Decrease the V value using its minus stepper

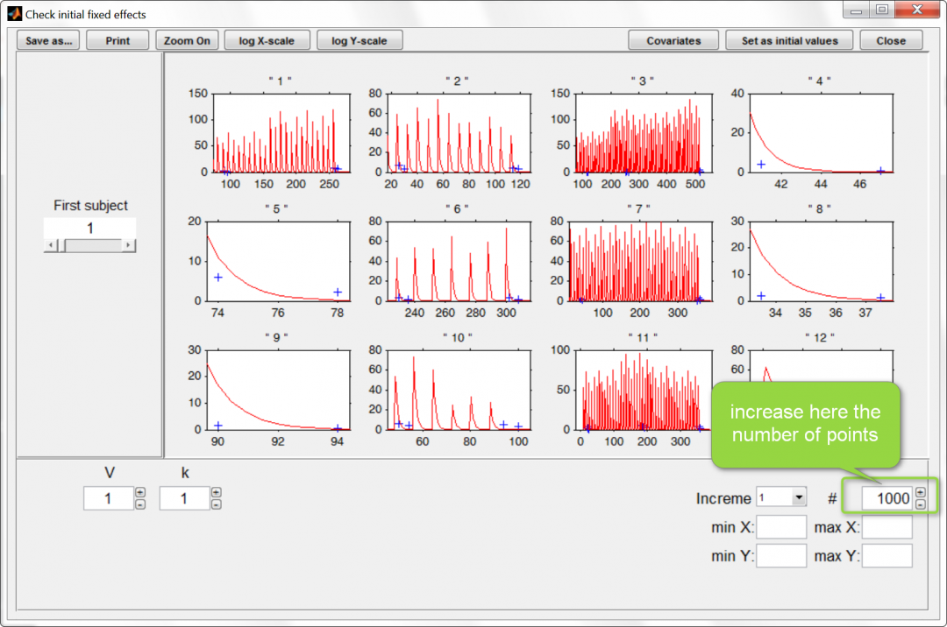[140, 504]
